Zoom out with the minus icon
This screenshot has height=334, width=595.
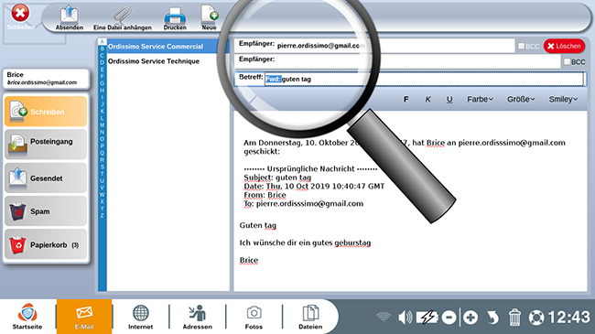[x=449, y=318]
